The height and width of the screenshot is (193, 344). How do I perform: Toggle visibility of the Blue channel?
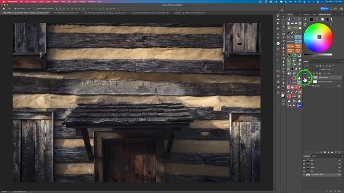coord(304,171)
